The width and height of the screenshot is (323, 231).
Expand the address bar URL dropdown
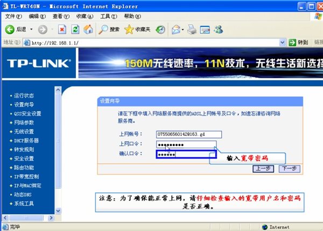tap(282, 42)
